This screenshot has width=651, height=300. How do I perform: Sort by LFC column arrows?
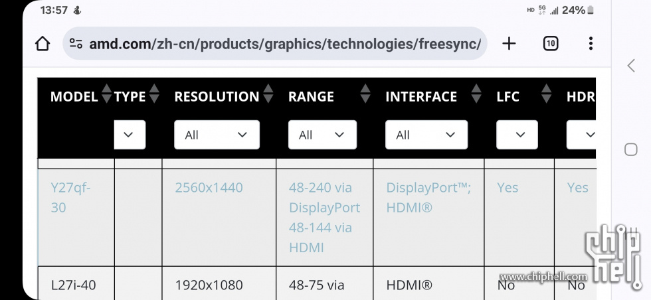[546, 94]
